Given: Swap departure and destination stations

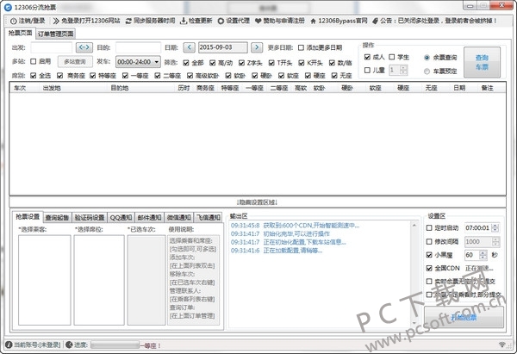Looking at the screenshot, I should tap(84, 47).
